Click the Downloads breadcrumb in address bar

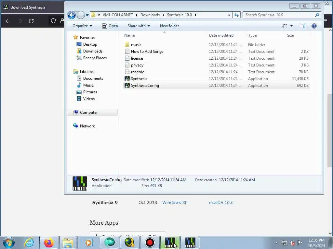click(150, 15)
